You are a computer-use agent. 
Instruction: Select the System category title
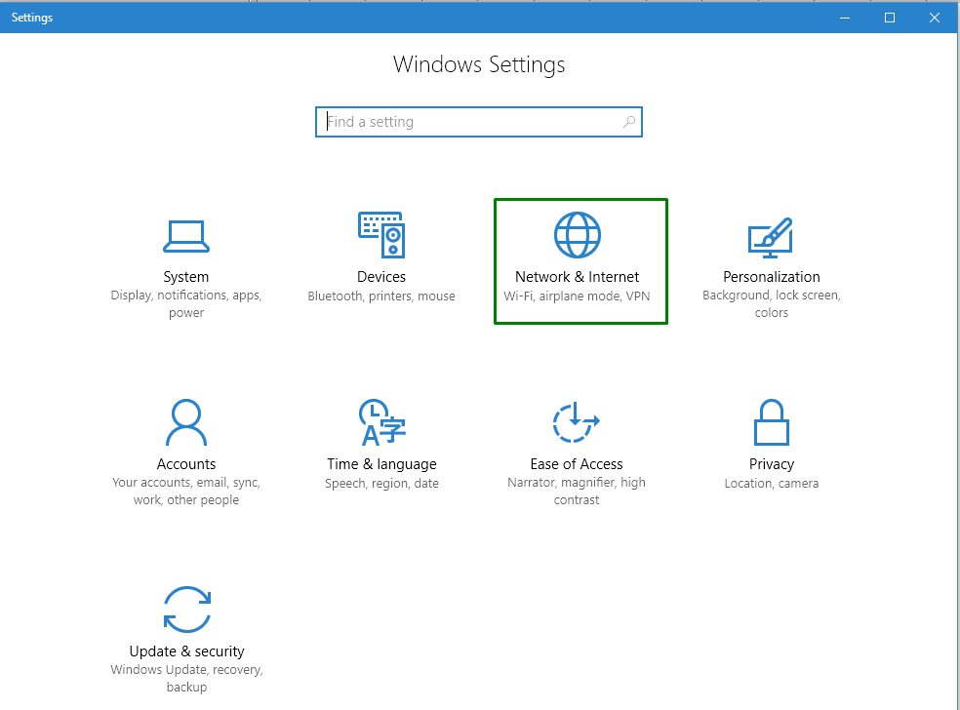point(186,277)
